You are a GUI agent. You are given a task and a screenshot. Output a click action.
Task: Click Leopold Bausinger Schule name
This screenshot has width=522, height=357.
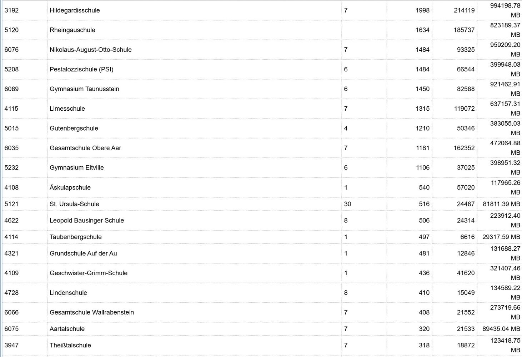(87, 220)
